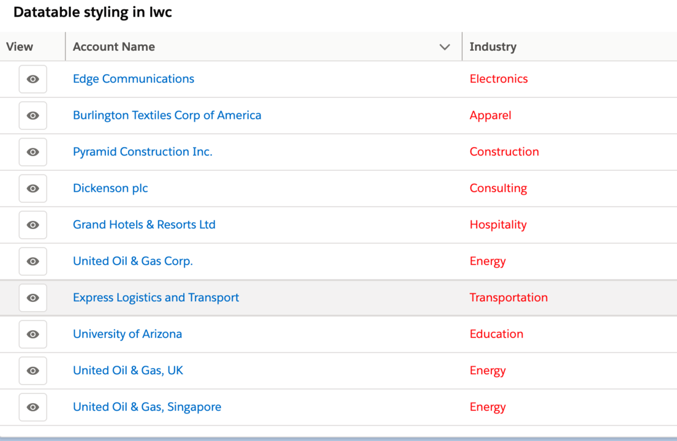This screenshot has height=441, width=677.
Task: Click the View column header
Action: (20, 47)
